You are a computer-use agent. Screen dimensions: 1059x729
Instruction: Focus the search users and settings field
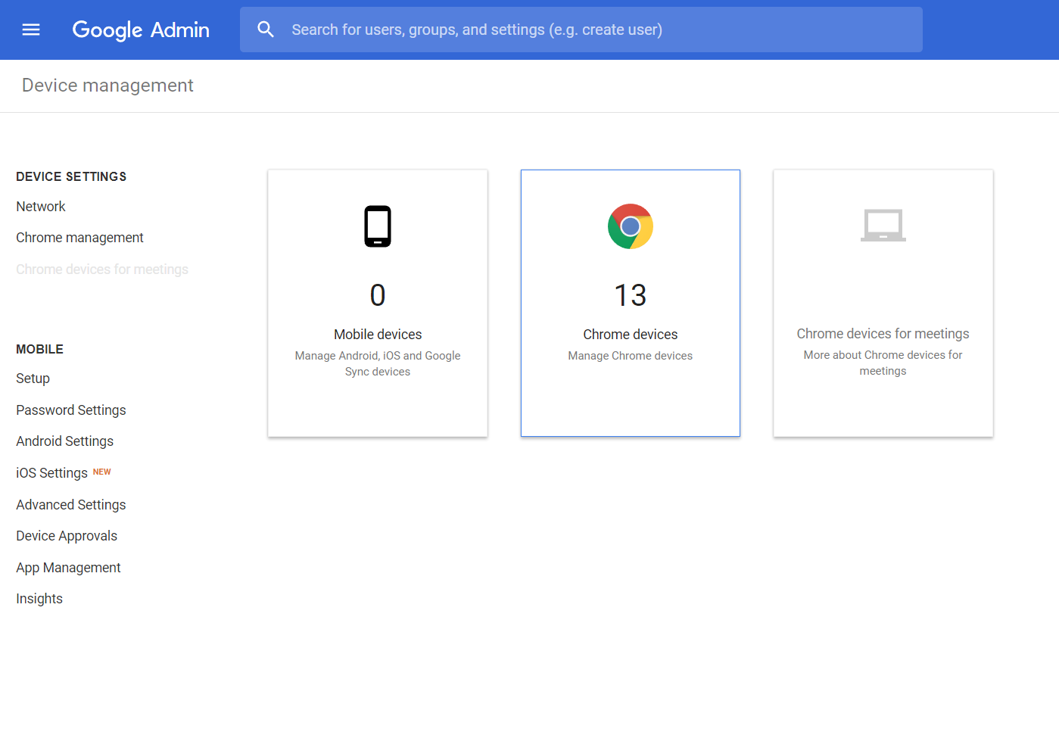click(x=581, y=30)
